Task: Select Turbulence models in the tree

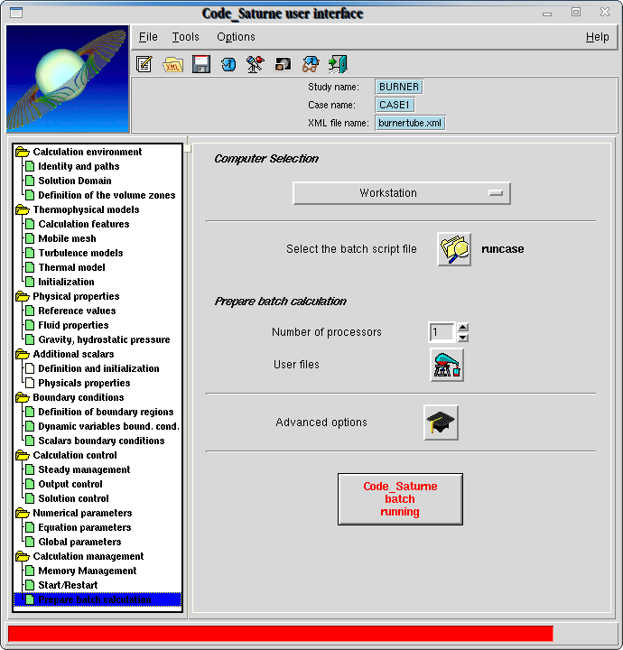Action: point(80,253)
